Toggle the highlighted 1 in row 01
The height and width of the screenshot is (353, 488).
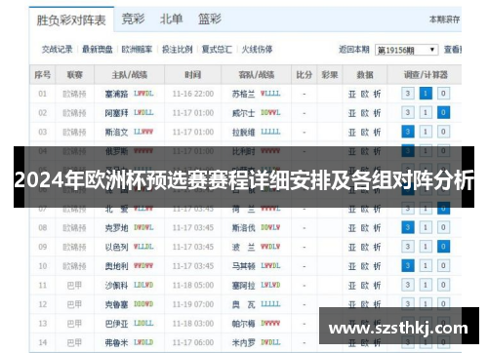click(x=426, y=94)
